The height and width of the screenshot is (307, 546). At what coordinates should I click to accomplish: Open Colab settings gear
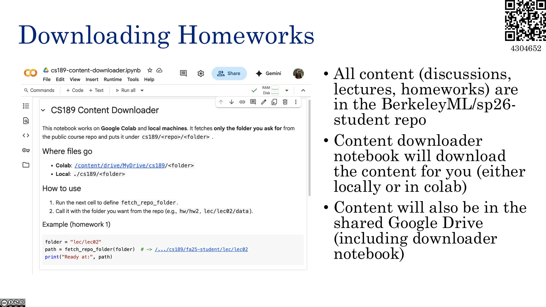tap(201, 73)
